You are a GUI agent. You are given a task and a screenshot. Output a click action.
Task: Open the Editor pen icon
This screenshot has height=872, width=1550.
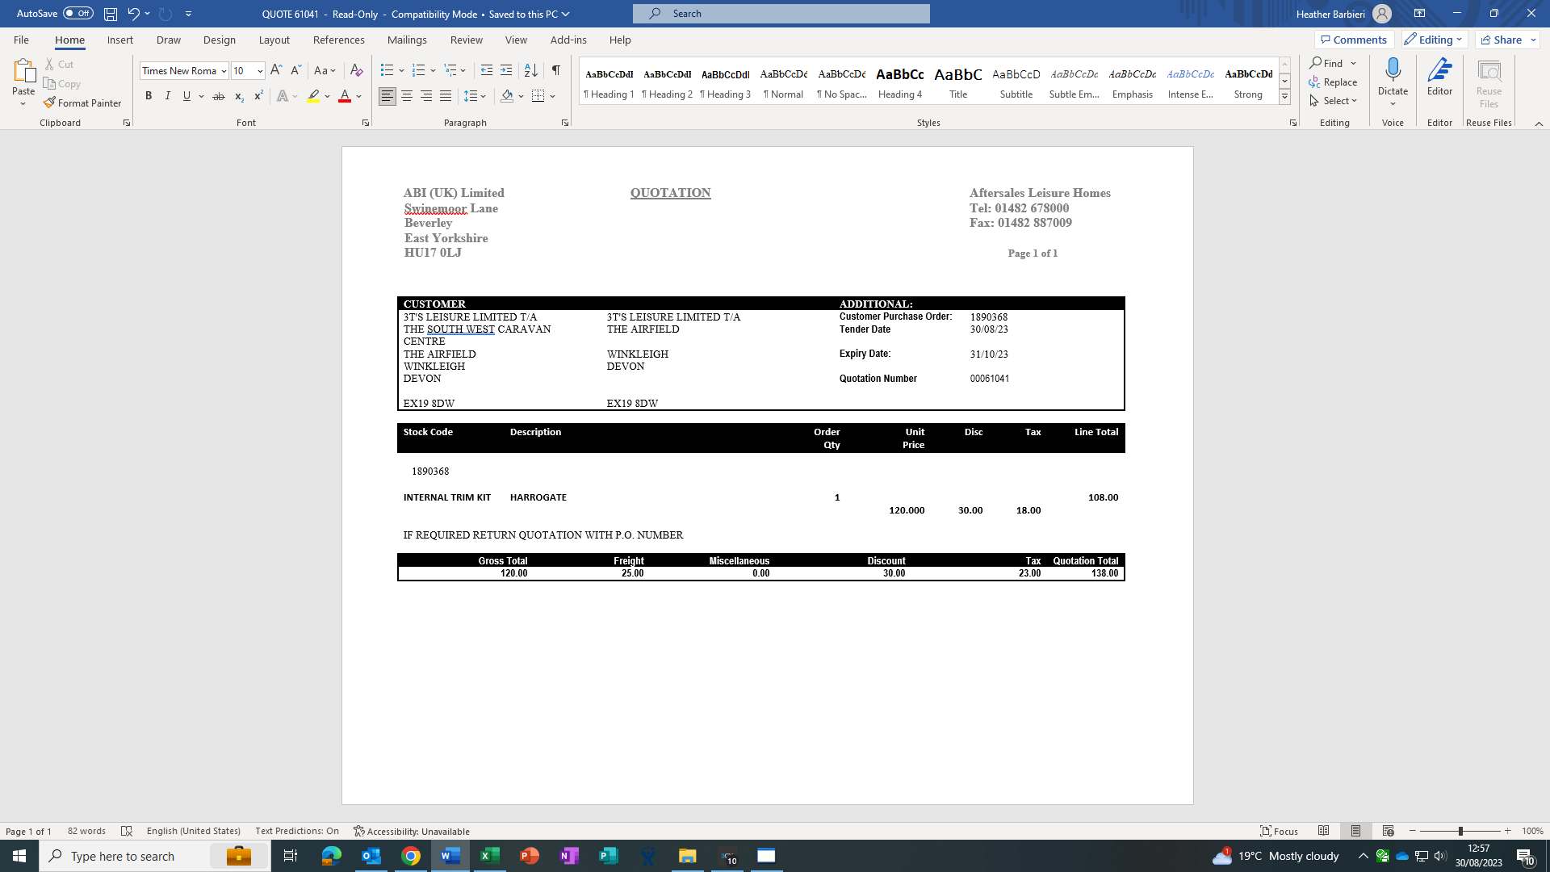tap(1439, 71)
